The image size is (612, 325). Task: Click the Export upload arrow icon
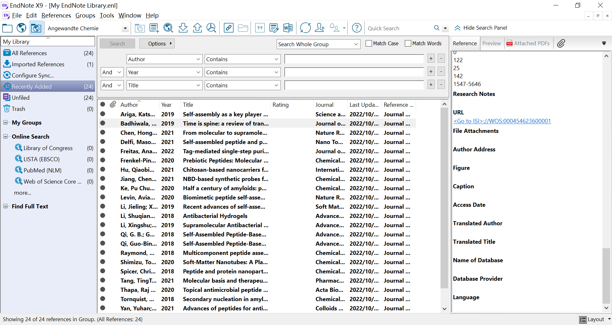point(197,28)
